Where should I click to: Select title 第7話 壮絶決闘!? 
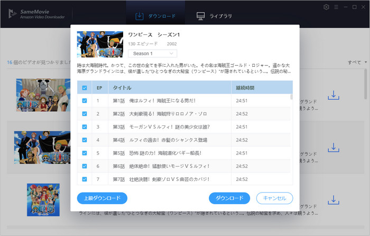161,179
